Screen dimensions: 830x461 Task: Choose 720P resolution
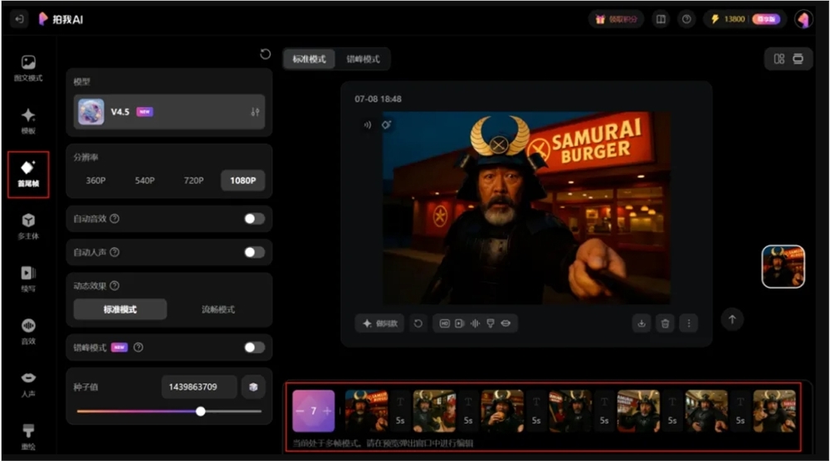pyautogui.click(x=193, y=180)
